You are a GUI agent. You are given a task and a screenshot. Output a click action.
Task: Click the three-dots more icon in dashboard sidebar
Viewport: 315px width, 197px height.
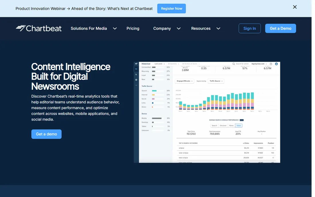point(136,85)
